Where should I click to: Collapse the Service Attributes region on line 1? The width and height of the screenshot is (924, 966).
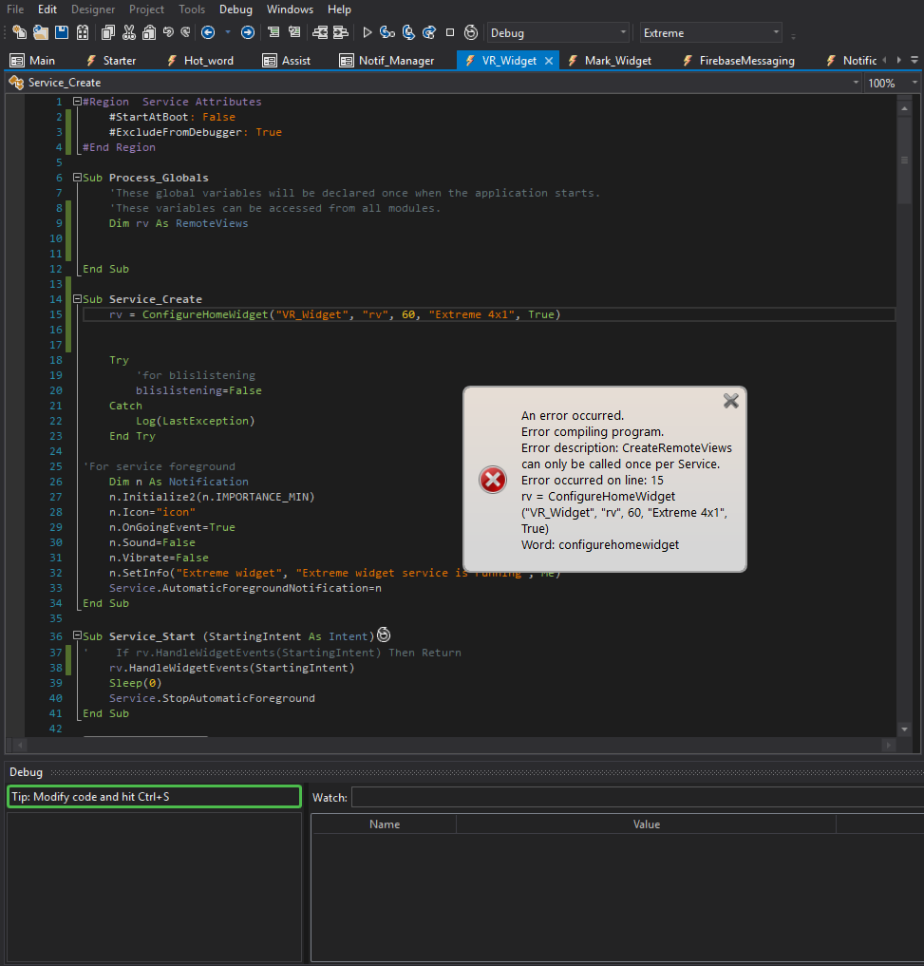pyautogui.click(x=77, y=102)
